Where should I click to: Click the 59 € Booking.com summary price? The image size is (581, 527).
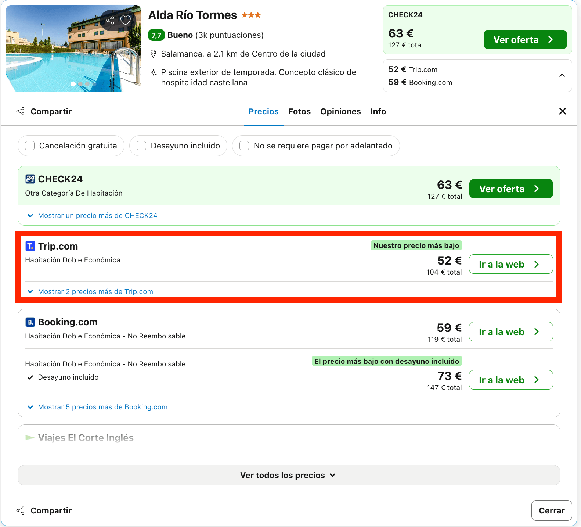tap(420, 82)
